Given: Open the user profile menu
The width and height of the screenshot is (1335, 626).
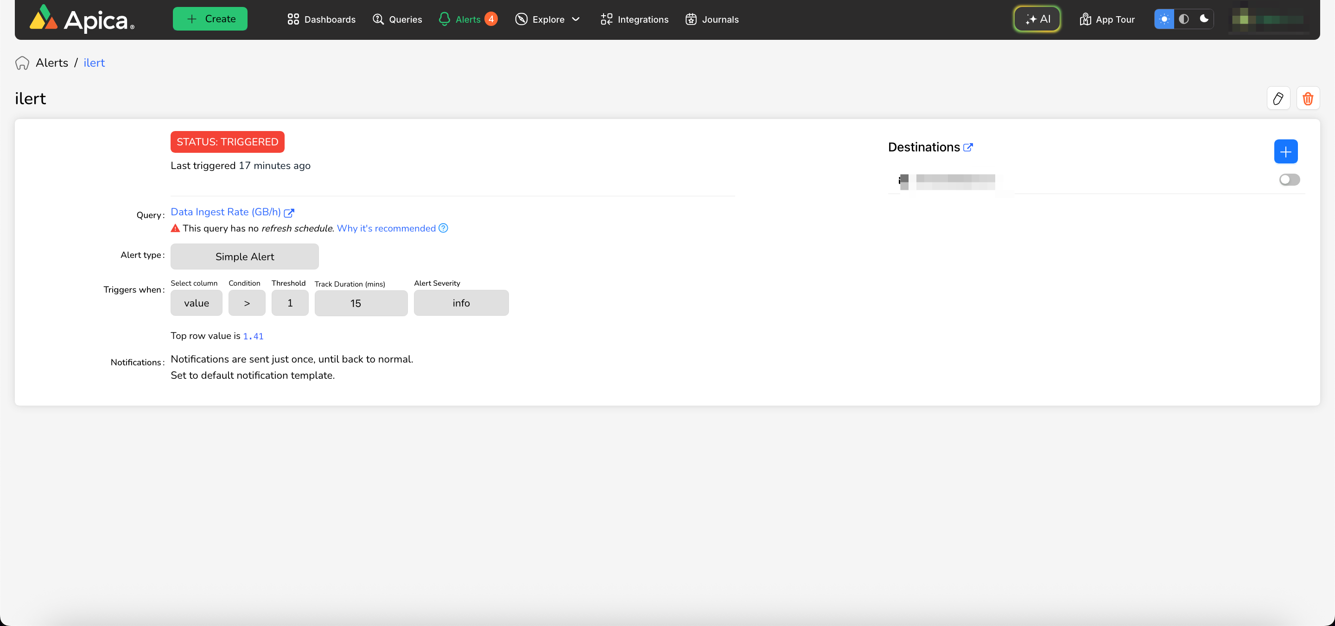Looking at the screenshot, I should pyautogui.click(x=1267, y=19).
